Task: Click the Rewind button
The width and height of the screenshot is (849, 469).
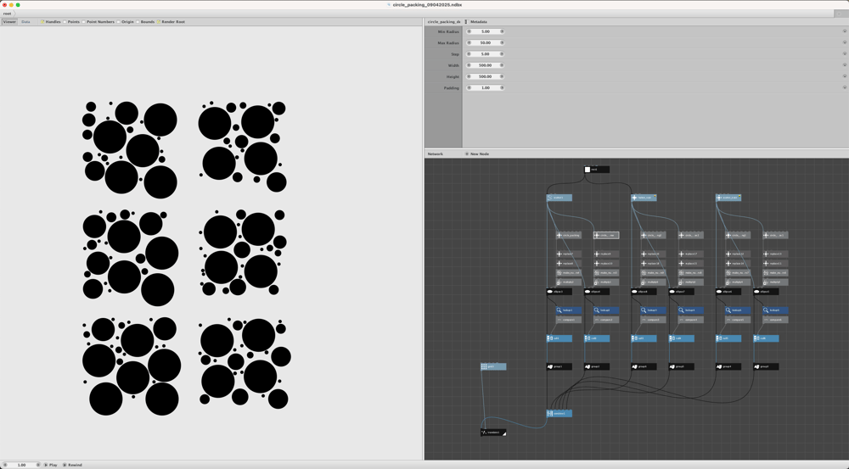Action: [72, 465]
